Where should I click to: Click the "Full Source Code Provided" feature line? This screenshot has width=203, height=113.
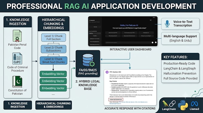181,78
